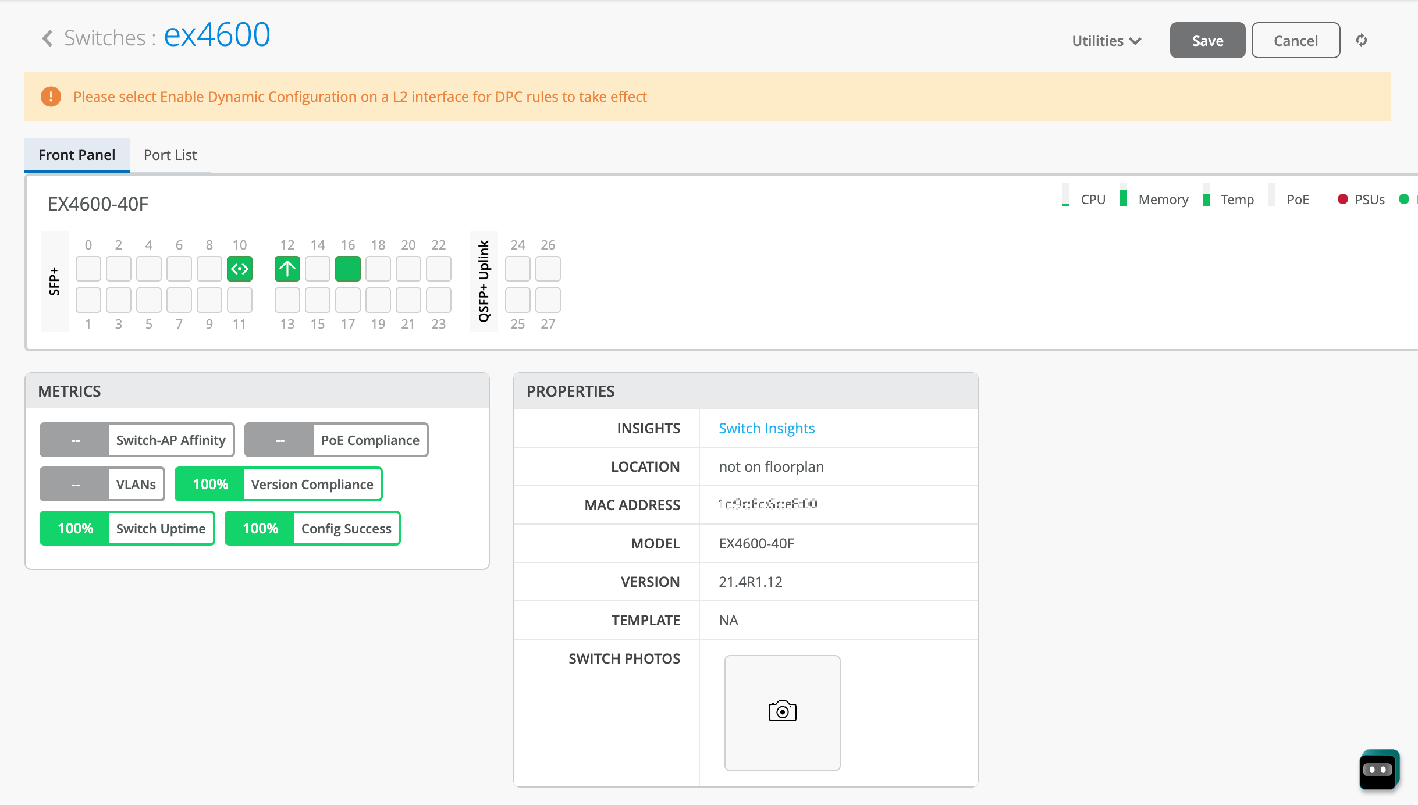
Task: Select uplink port 12 with up arrow
Action: (287, 269)
